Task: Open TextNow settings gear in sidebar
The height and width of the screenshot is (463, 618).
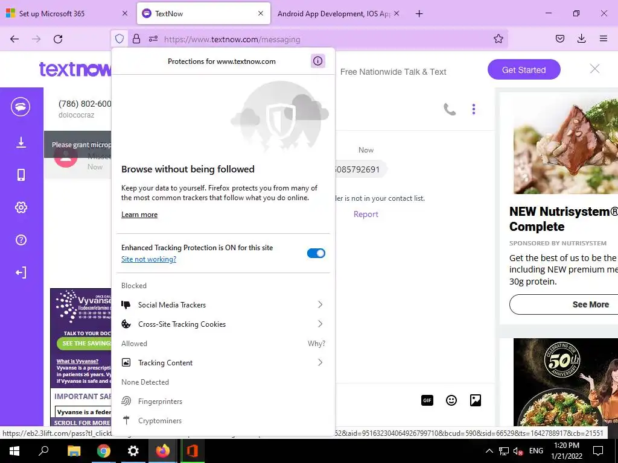Action: [x=21, y=207]
